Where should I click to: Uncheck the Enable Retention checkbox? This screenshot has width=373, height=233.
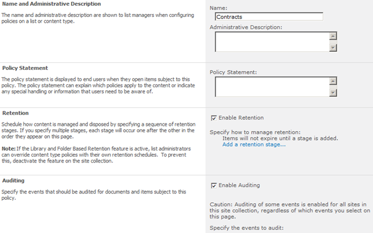click(214, 118)
